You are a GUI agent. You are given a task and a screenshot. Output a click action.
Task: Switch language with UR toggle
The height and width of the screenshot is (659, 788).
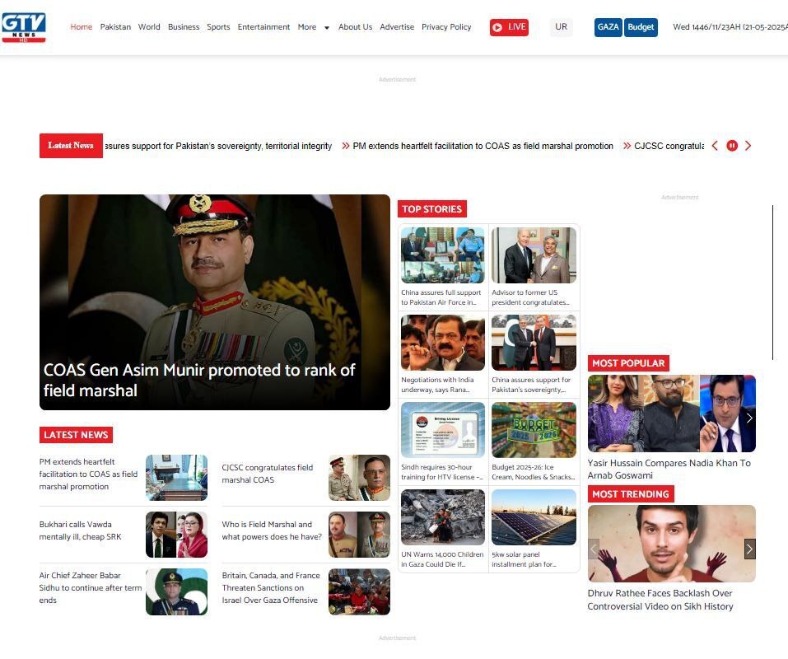(561, 27)
